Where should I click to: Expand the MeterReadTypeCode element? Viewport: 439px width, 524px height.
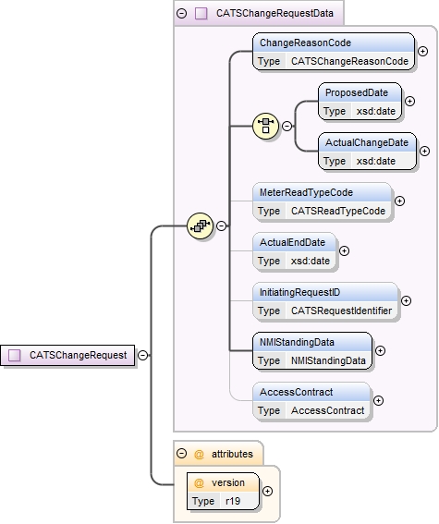(x=399, y=201)
